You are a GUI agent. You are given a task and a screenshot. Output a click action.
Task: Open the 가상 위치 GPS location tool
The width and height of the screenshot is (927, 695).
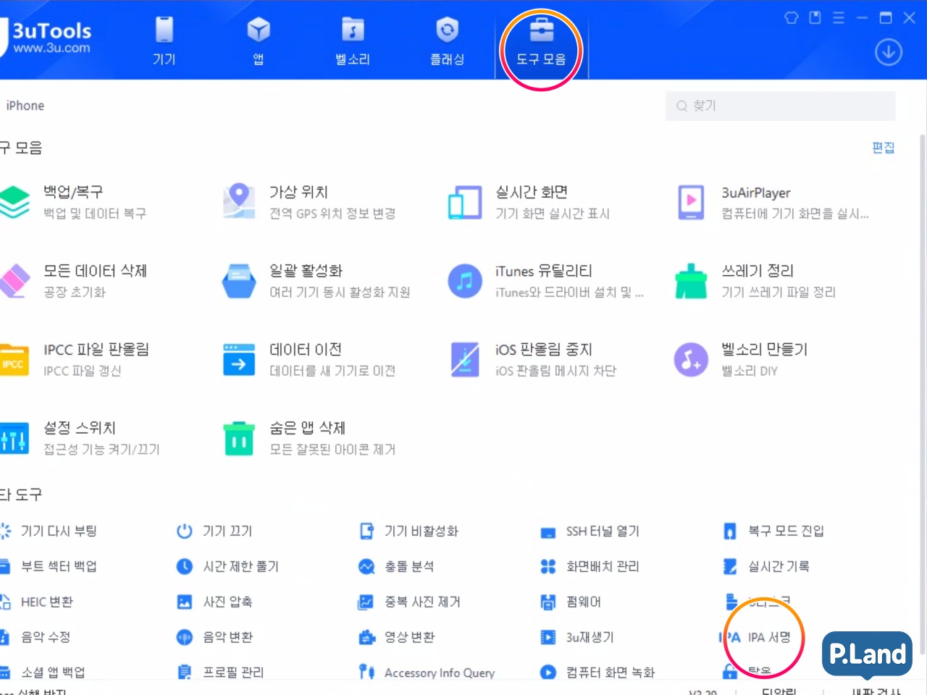(x=239, y=201)
